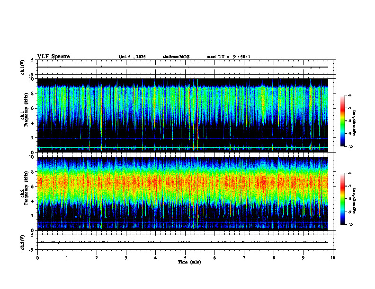The width and height of the screenshot is (375, 289).
Task: Click the "Time (min)" x-axis label
Action: click(189, 262)
